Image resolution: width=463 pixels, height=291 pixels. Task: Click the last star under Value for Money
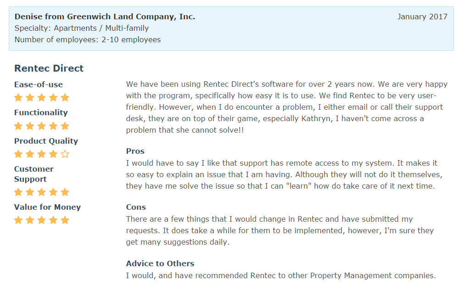(x=65, y=220)
